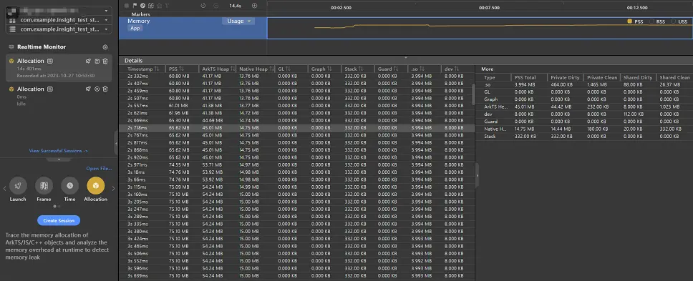This screenshot has height=281, width=693.
Task: Sort table by Guard column arrows
Action: pos(397,69)
